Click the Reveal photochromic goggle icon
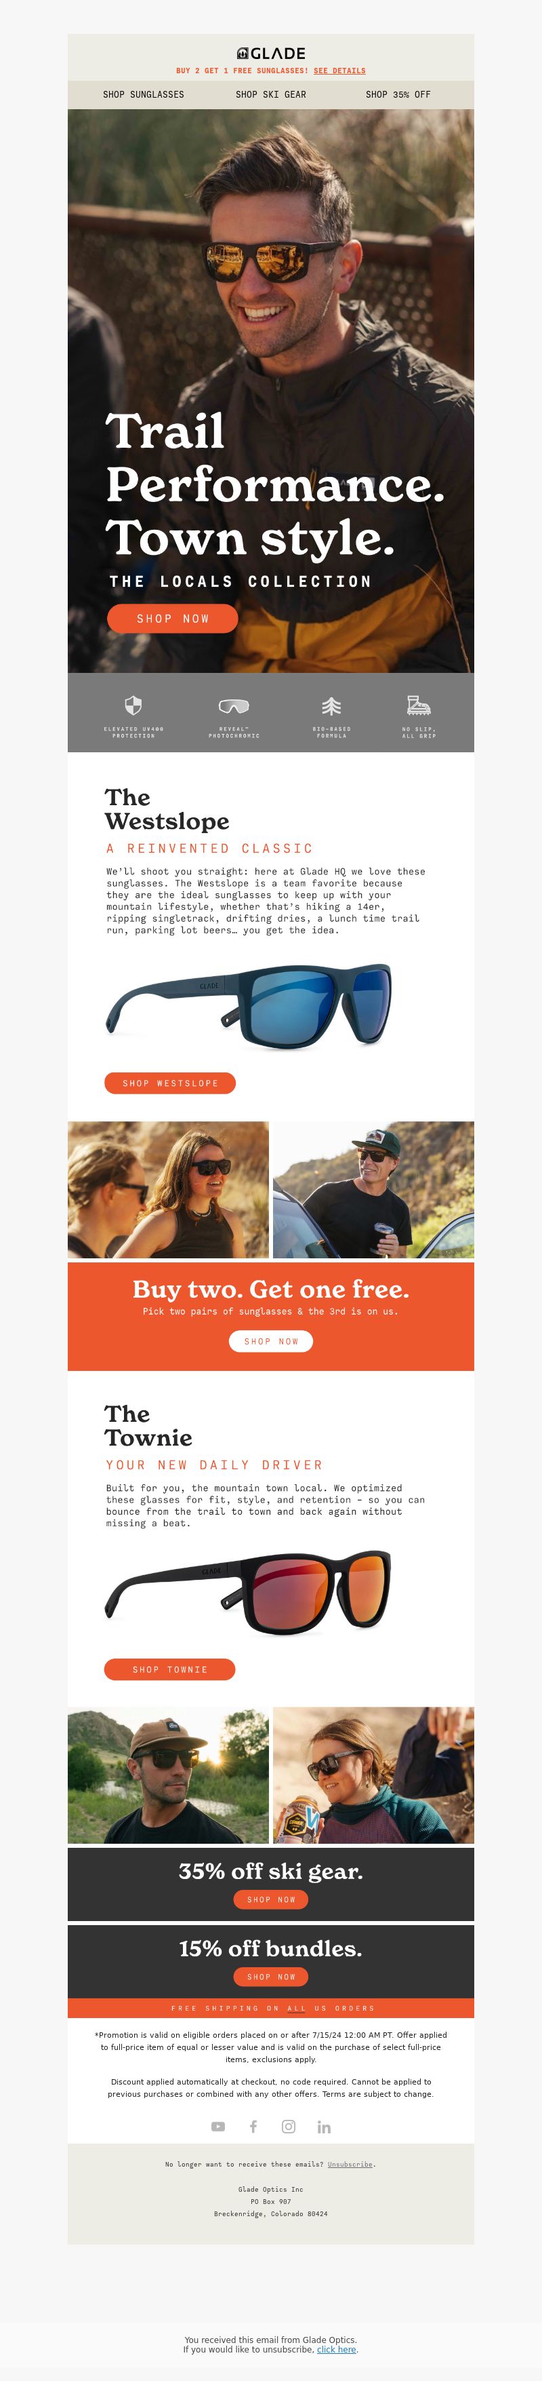 (234, 706)
